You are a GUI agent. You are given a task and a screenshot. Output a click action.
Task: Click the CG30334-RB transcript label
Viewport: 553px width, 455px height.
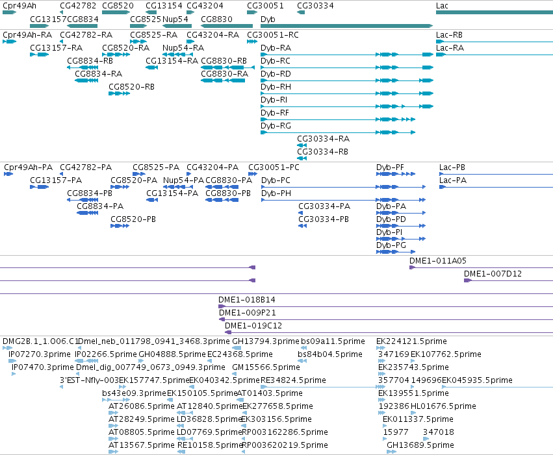pyautogui.click(x=322, y=152)
